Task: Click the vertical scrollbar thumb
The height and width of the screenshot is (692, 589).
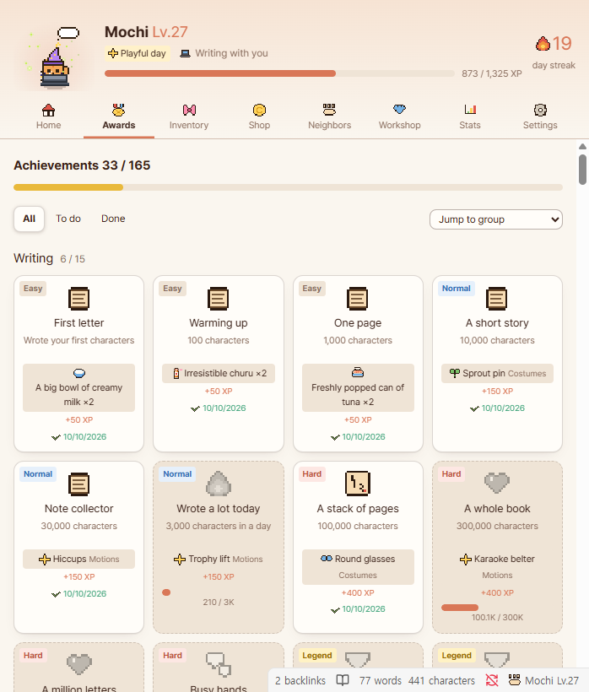Action: 582,170
